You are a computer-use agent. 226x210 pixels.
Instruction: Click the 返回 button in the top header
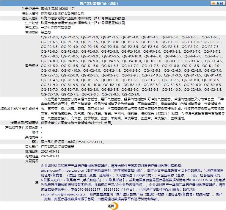(218, 3)
